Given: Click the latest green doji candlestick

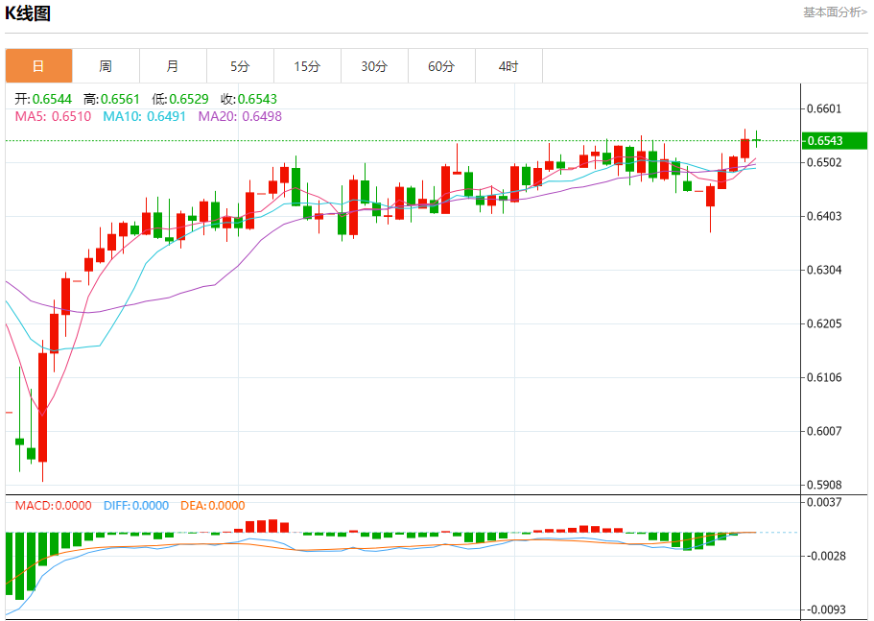Looking at the screenshot, I should tap(756, 140).
